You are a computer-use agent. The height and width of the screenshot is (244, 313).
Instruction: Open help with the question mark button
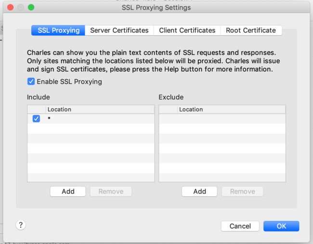point(21,225)
